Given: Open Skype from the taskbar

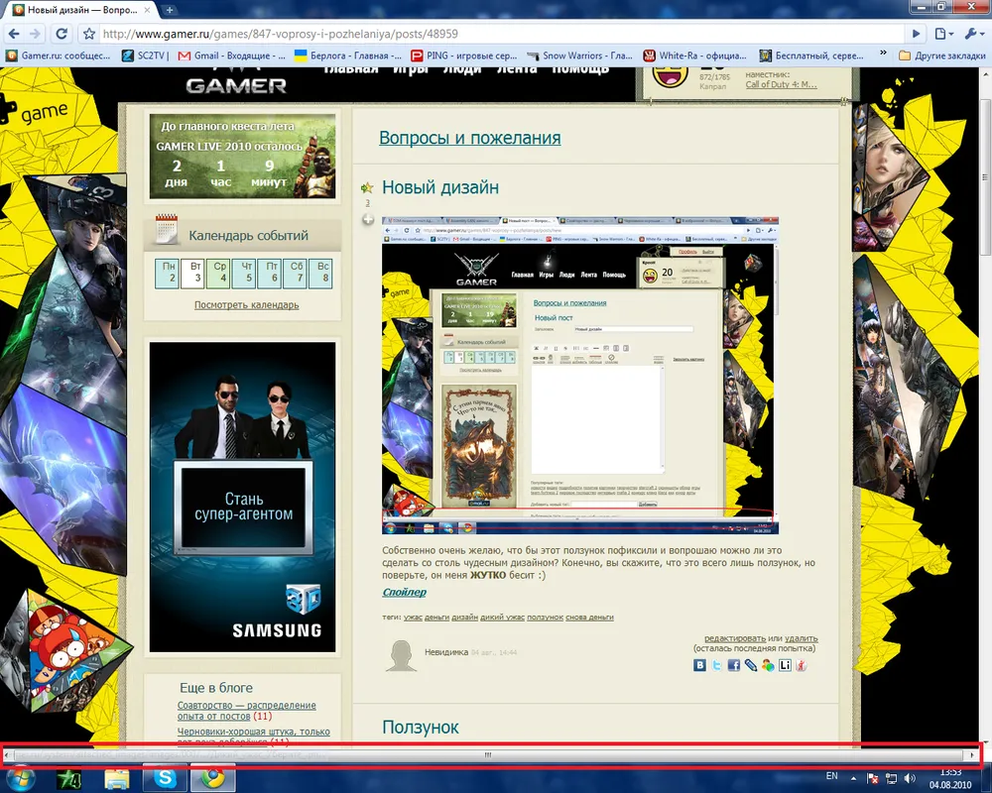Looking at the screenshot, I should (165, 779).
